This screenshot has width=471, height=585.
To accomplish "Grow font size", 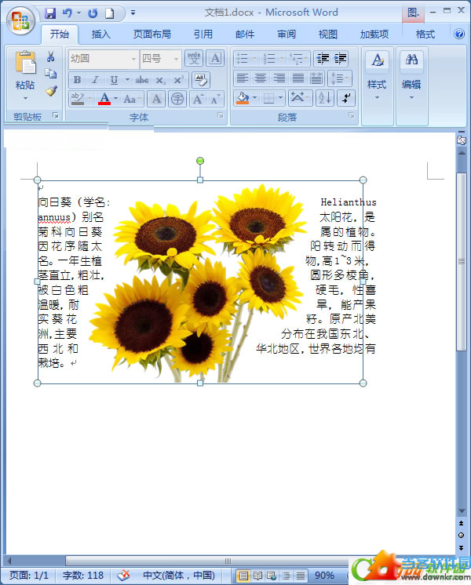I will coord(198,99).
